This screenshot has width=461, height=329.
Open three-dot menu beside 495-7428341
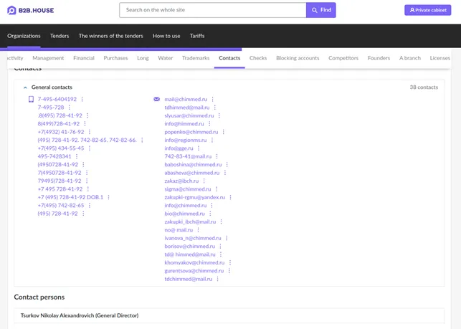click(x=77, y=156)
